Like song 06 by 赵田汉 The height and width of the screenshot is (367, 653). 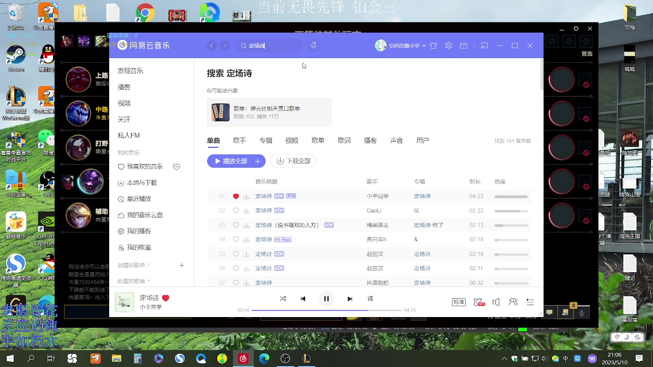coord(236,268)
